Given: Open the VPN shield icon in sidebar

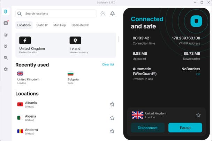Looking at the screenshot, I should coord(6,11).
